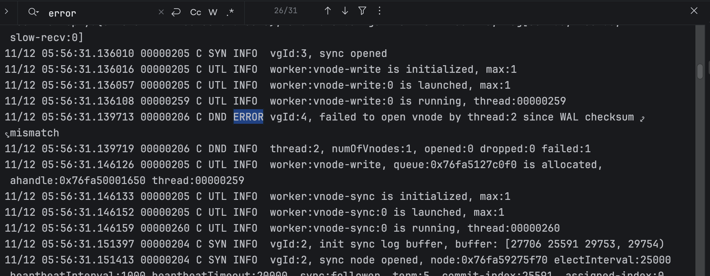Click the highlighted ERROR match in log
Viewport: 710px width, 276px height.
tap(248, 117)
